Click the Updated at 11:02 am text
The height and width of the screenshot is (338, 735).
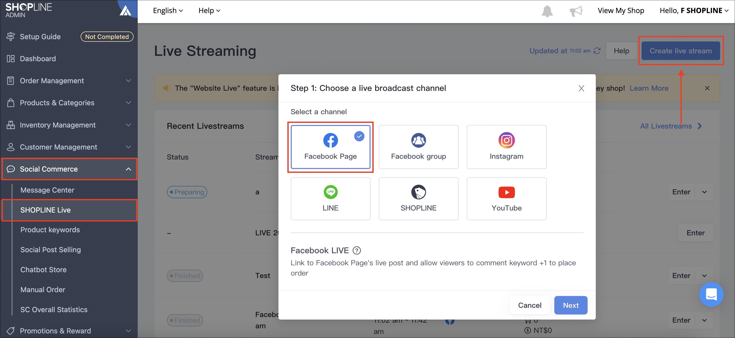(560, 51)
